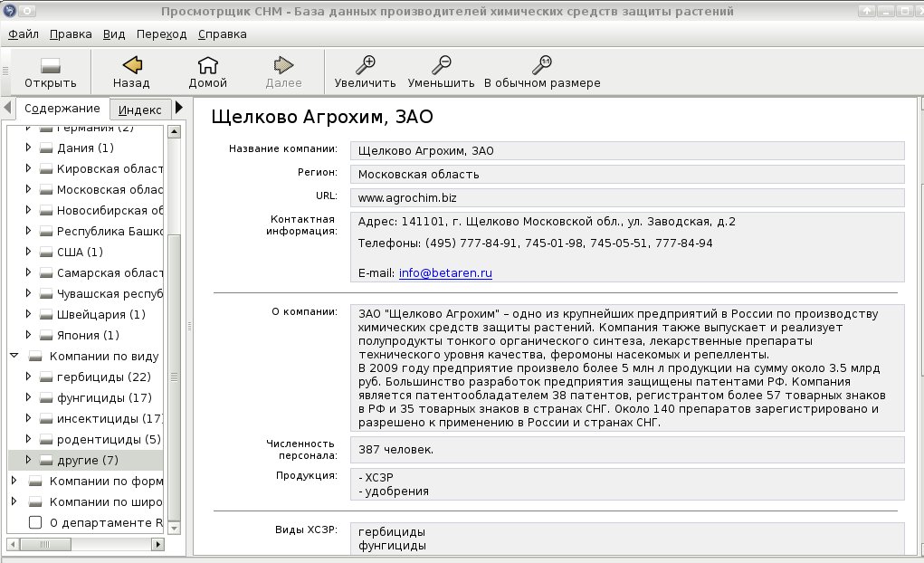Click the Home (Домой) house icon
This screenshot has width=924, height=563.
click(x=207, y=65)
